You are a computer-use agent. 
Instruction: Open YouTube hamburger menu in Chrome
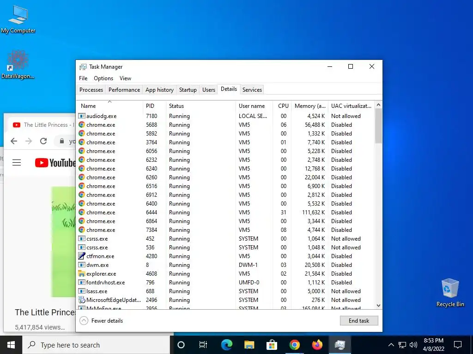tap(17, 163)
